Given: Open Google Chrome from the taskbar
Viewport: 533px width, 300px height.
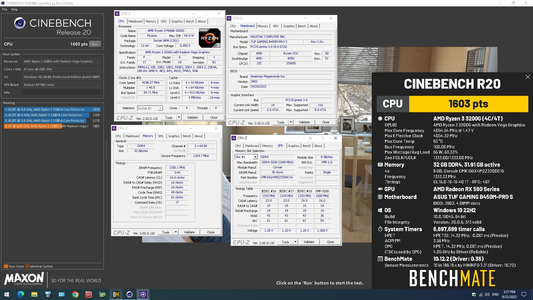Looking at the screenshot, I should point(75,294).
